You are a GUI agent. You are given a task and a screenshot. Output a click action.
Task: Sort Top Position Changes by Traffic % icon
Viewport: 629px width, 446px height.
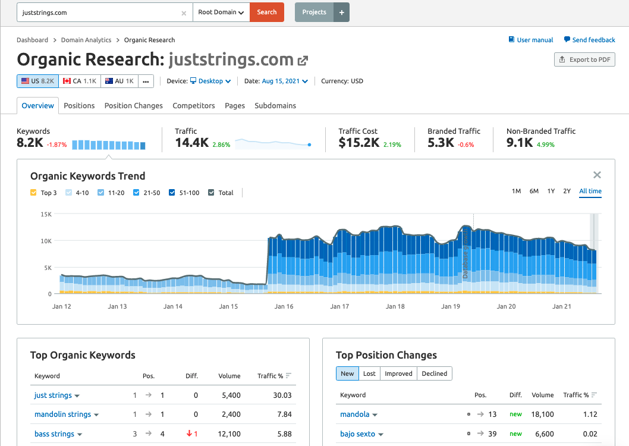pos(594,395)
